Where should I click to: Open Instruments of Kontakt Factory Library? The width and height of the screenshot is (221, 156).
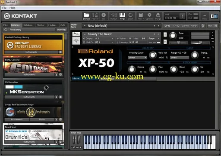pos(32,52)
